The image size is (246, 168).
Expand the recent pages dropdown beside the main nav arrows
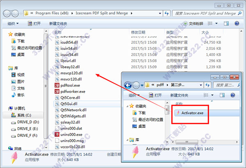tap(21, 13)
